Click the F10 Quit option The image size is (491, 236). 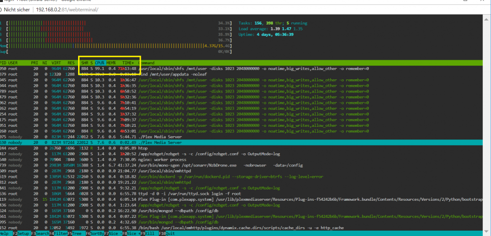pyautogui.click(x=167, y=234)
